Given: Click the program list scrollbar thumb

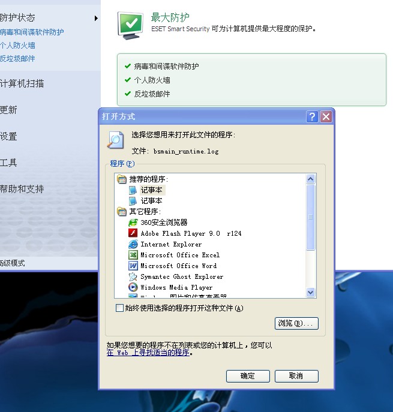Looking at the screenshot, I should tap(310, 217).
